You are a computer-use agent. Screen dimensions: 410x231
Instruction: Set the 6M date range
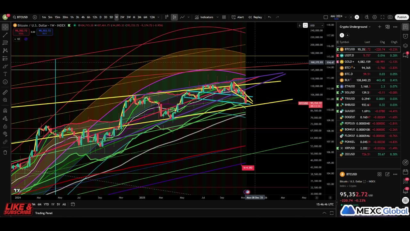[x=39, y=204]
